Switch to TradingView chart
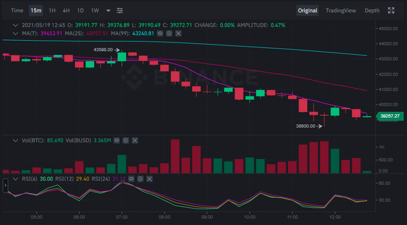 point(341,10)
